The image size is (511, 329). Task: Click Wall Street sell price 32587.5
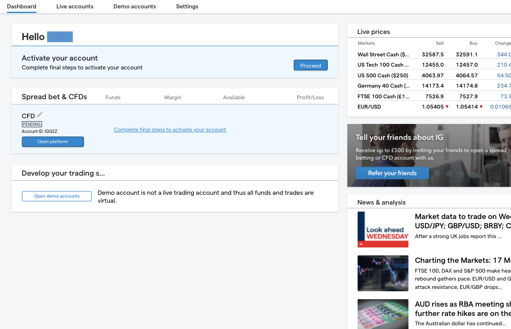[433, 55]
